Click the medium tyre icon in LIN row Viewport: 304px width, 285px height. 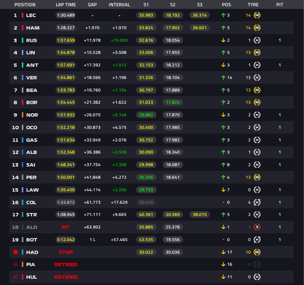257,53
